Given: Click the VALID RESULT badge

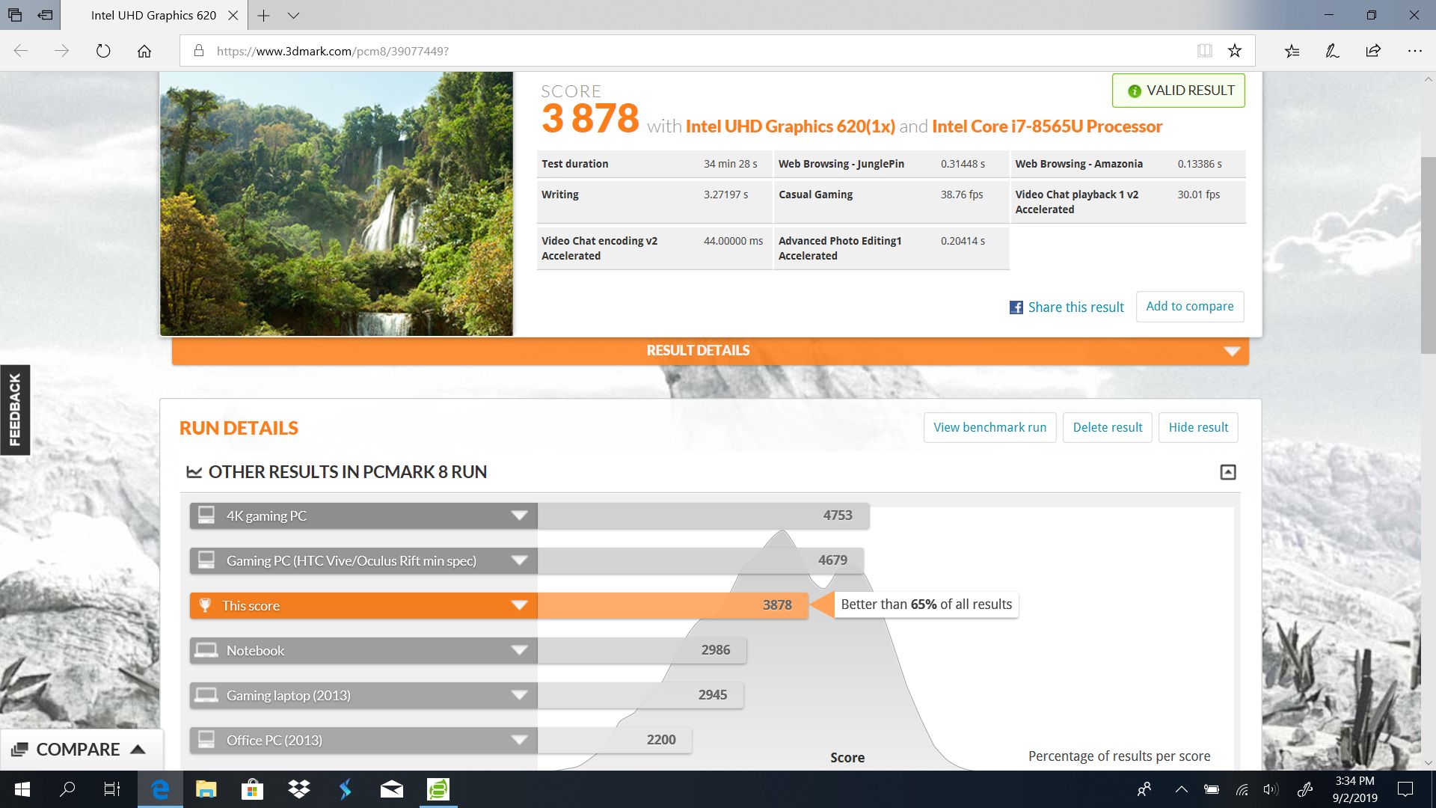Looking at the screenshot, I should tap(1179, 91).
